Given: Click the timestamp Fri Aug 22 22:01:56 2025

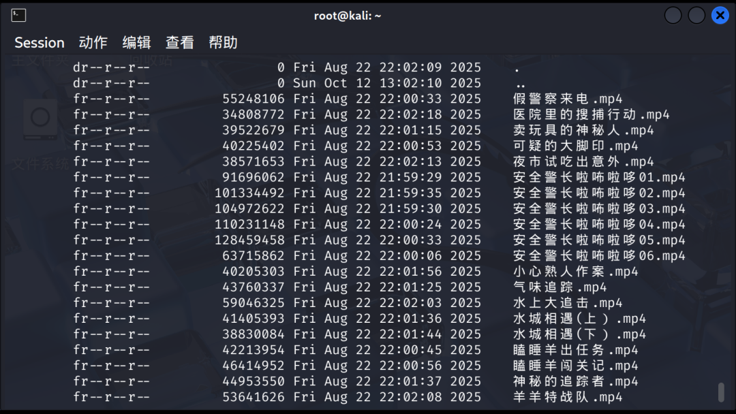Looking at the screenshot, I should click(387, 272).
